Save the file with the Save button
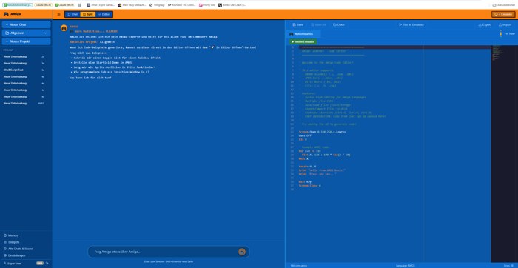This screenshot has width=518, height=268. pos(298,24)
